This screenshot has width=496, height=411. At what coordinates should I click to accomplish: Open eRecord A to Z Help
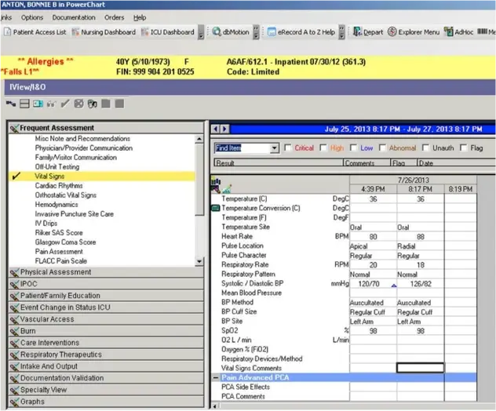[x=301, y=32]
